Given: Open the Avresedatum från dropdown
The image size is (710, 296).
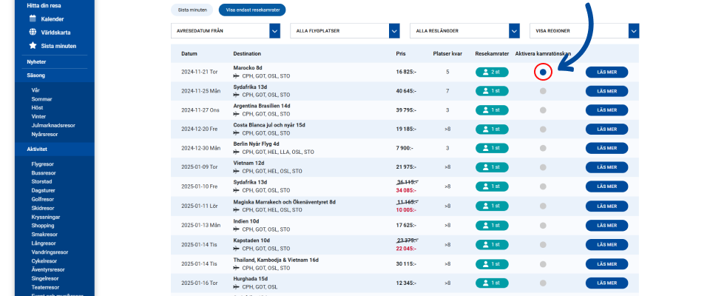Looking at the screenshot, I should [226, 31].
